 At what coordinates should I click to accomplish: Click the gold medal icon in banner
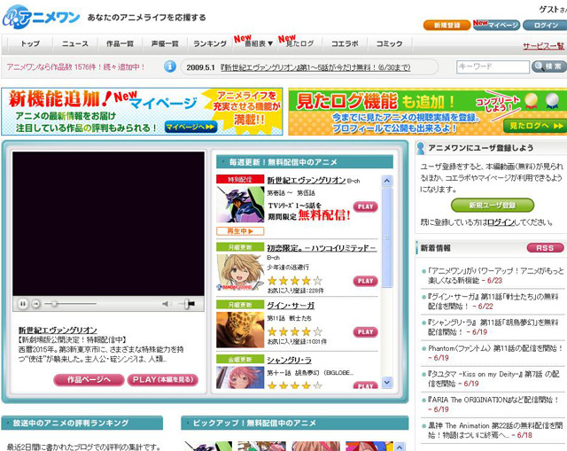(532, 101)
